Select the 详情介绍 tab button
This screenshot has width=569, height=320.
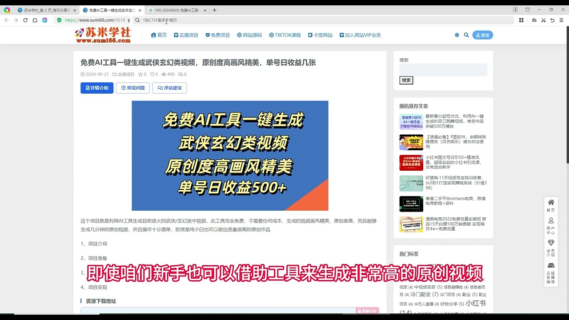[97, 88]
